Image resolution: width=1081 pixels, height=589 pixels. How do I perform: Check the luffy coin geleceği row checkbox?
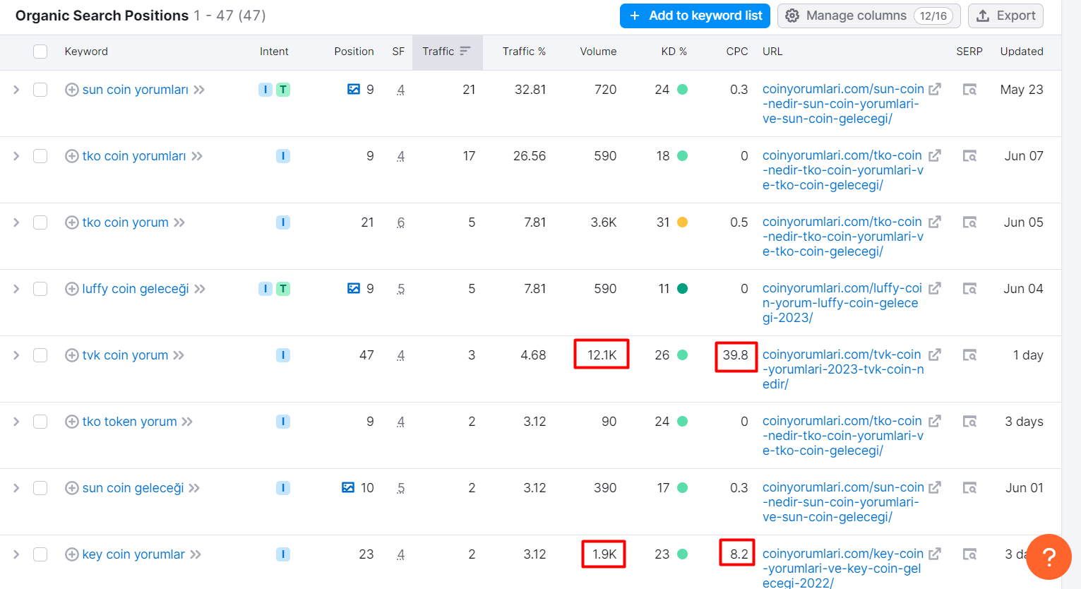point(40,289)
